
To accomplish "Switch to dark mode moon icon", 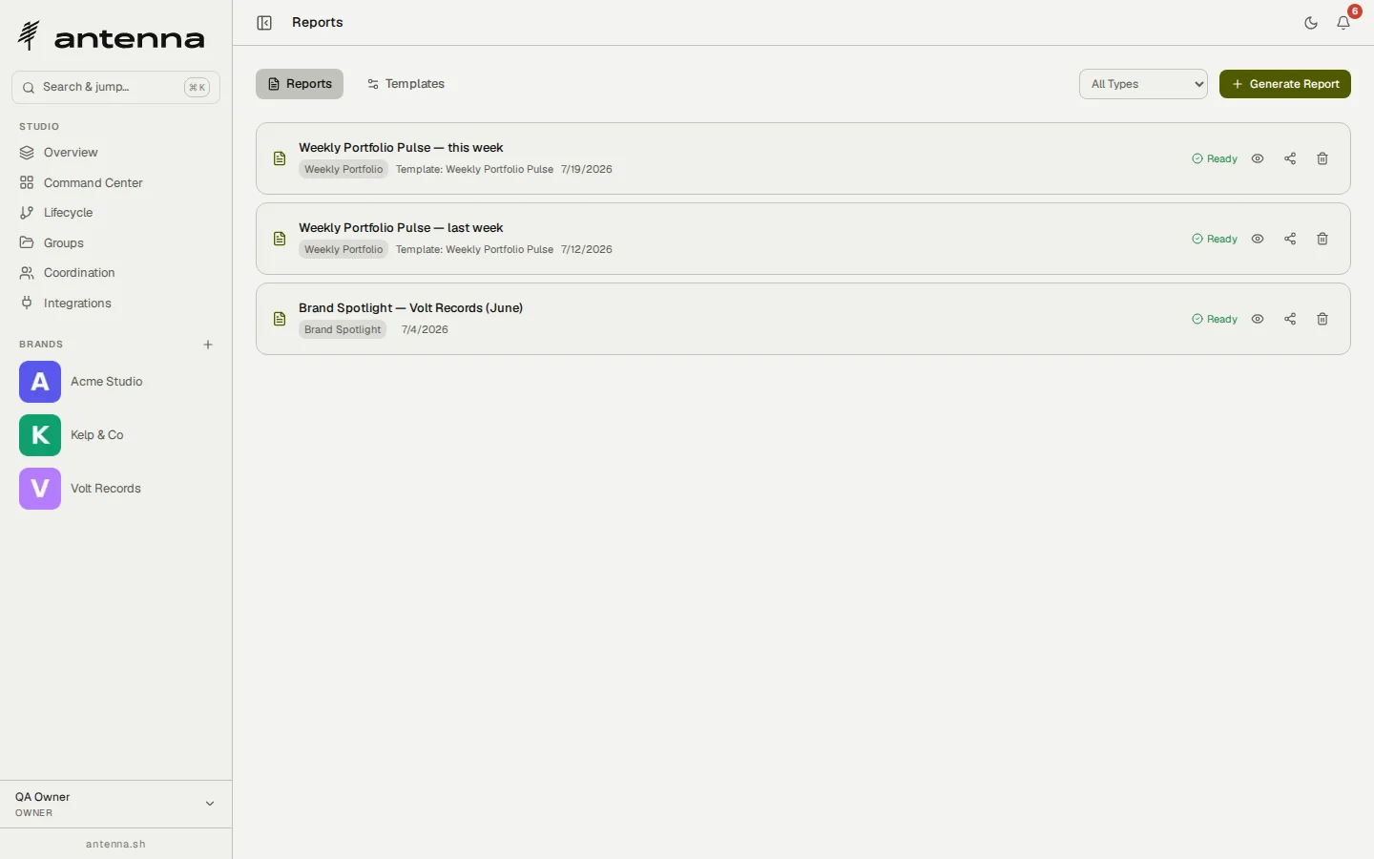I will 1311,23.
